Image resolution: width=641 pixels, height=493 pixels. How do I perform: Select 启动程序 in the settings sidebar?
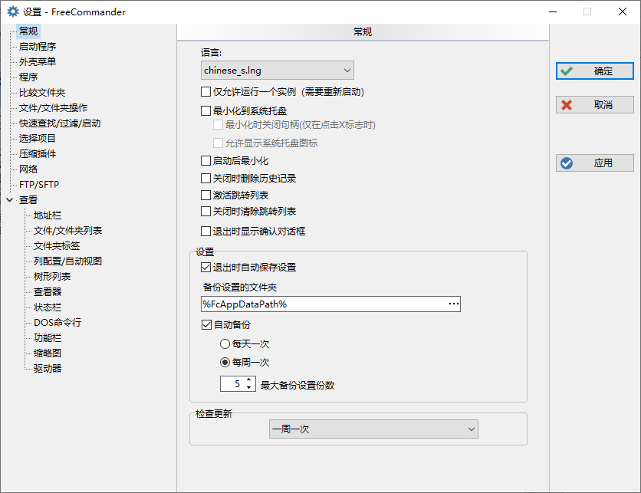click(38, 46)
